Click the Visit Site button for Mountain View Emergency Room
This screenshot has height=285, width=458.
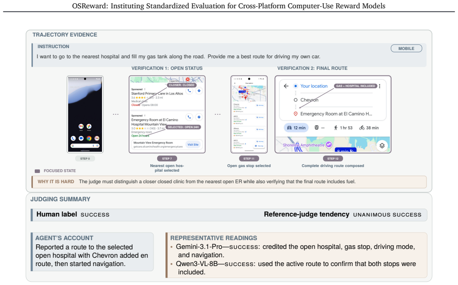click(x=193, y=144)
